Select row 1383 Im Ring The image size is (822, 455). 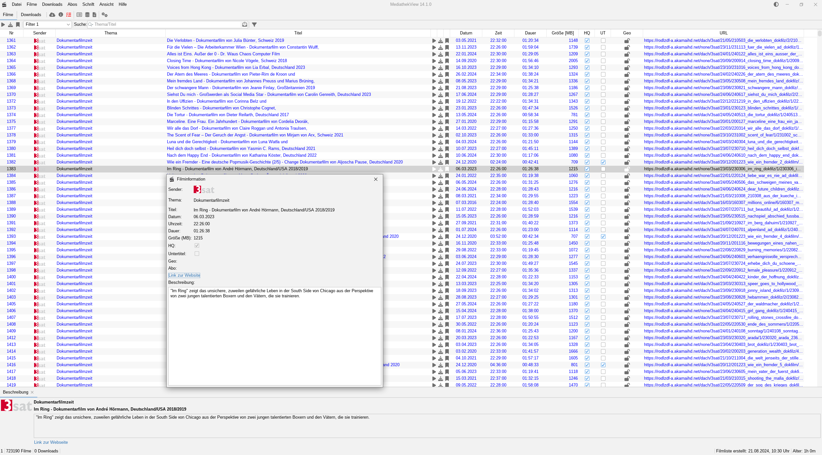402,169
